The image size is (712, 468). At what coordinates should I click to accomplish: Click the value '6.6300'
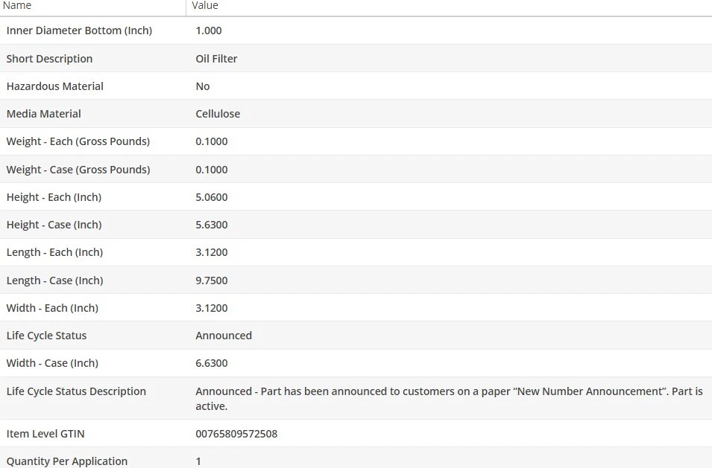click(212, 363)
